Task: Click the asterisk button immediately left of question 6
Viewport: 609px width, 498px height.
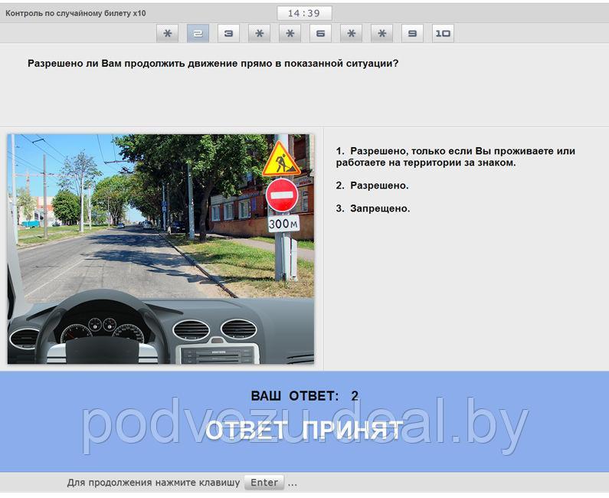Action: [x=290, y=33]
